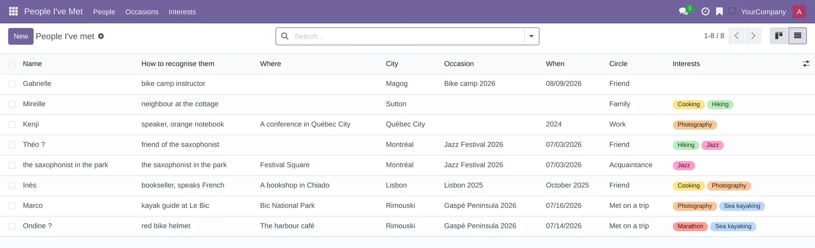Click 'Sutton' city cell

(396, 104)
